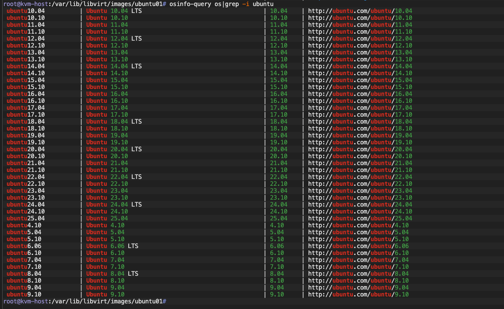The image size is (504, 309).
Task: Open the http://ubuntu.com/ubuntu/22.04 link
Action: 360,177
